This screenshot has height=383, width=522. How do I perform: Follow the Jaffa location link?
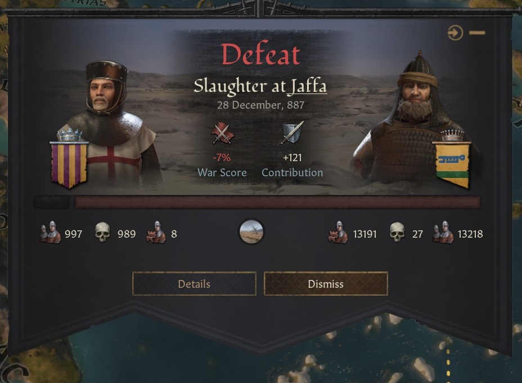[x=307, y=86]
